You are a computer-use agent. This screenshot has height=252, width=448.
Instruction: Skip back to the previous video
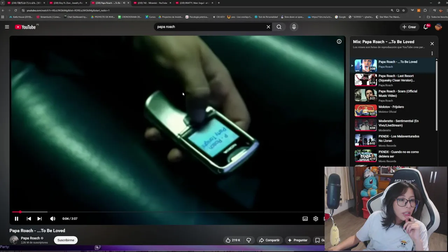point(29,219)
